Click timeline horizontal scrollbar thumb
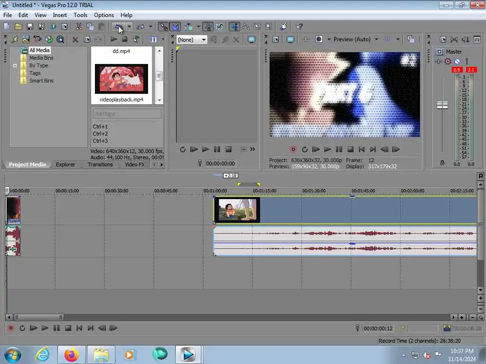The width and height of the screenshot is (486, 364). (39, 317)
